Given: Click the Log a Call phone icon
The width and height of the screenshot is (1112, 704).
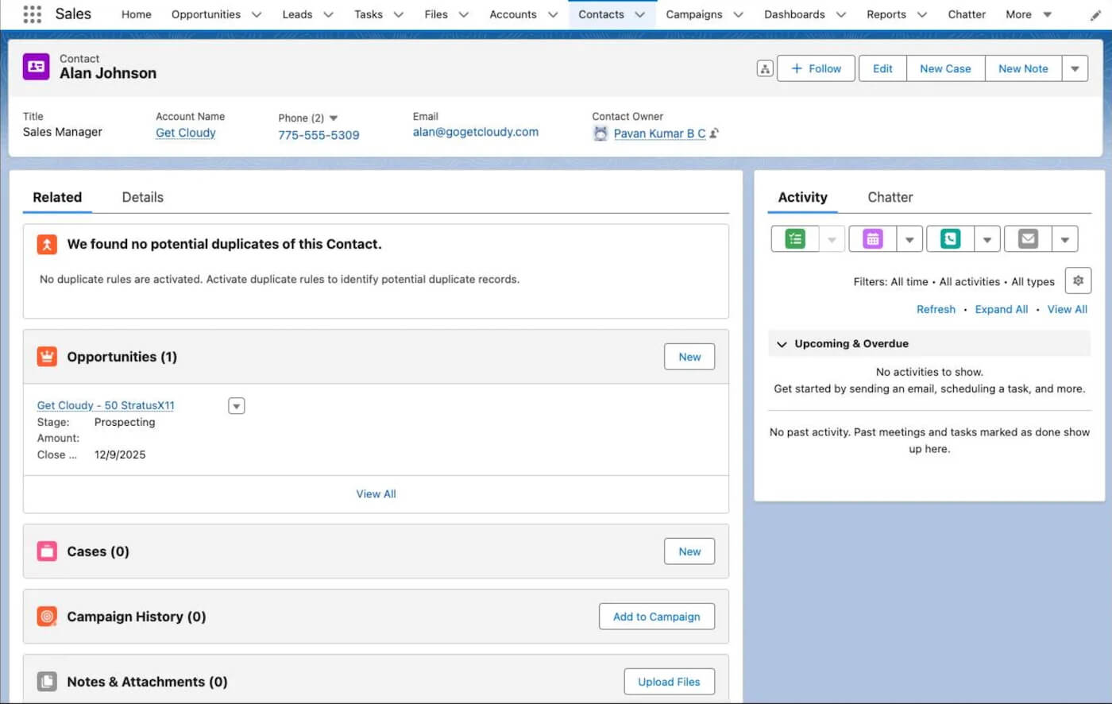Looking at the screenshot, I should pos(950,238).
